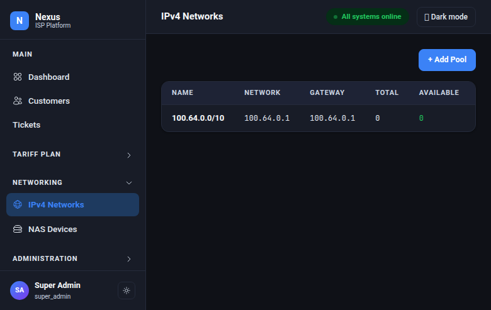The image size is (491, 310).
Task: Click the Name column header
Action: 183,92
